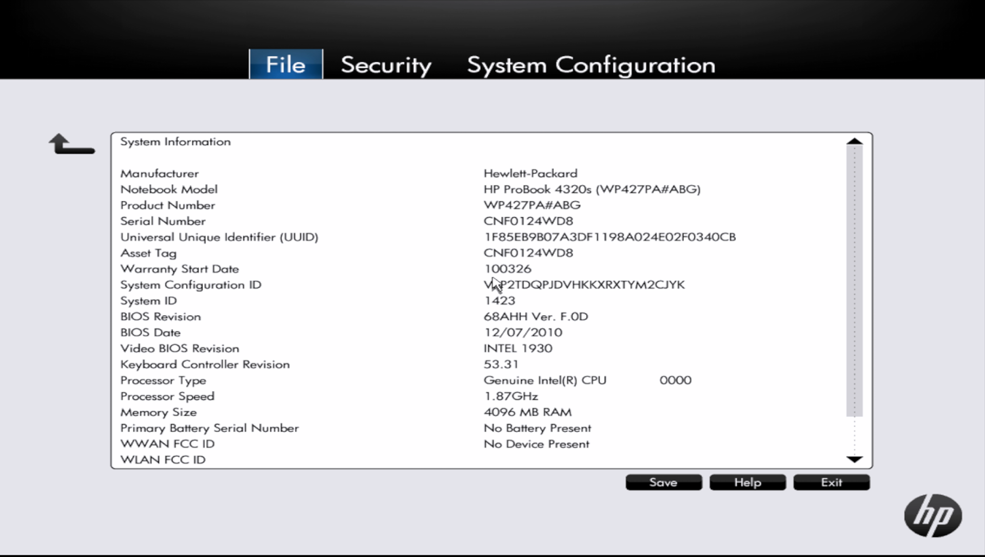
Task: Click the Processor Speed label
Action: pos(167,396)
